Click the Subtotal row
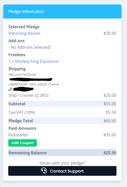Viewport: 127px width, 187px height. [62, 104]
